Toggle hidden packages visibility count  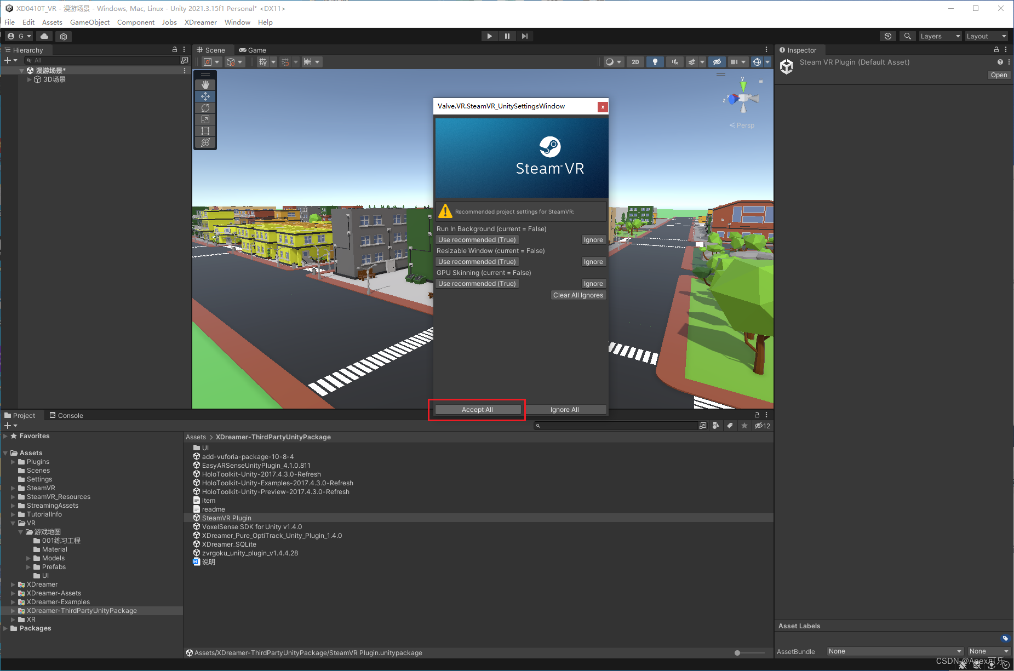pyautogui.click(x=762, y=426)
